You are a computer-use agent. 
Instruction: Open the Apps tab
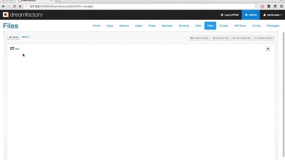point(110,26)
